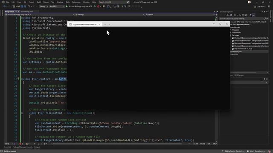The image size is (273, 153).
Task: Start debugging with the green play button
Action: click(67, 6)
